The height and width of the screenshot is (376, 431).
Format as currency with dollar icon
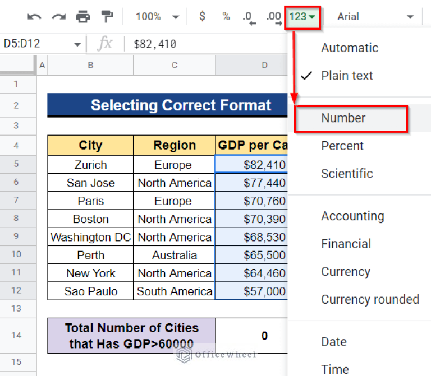pyautogui.click(x=202, y=16)
